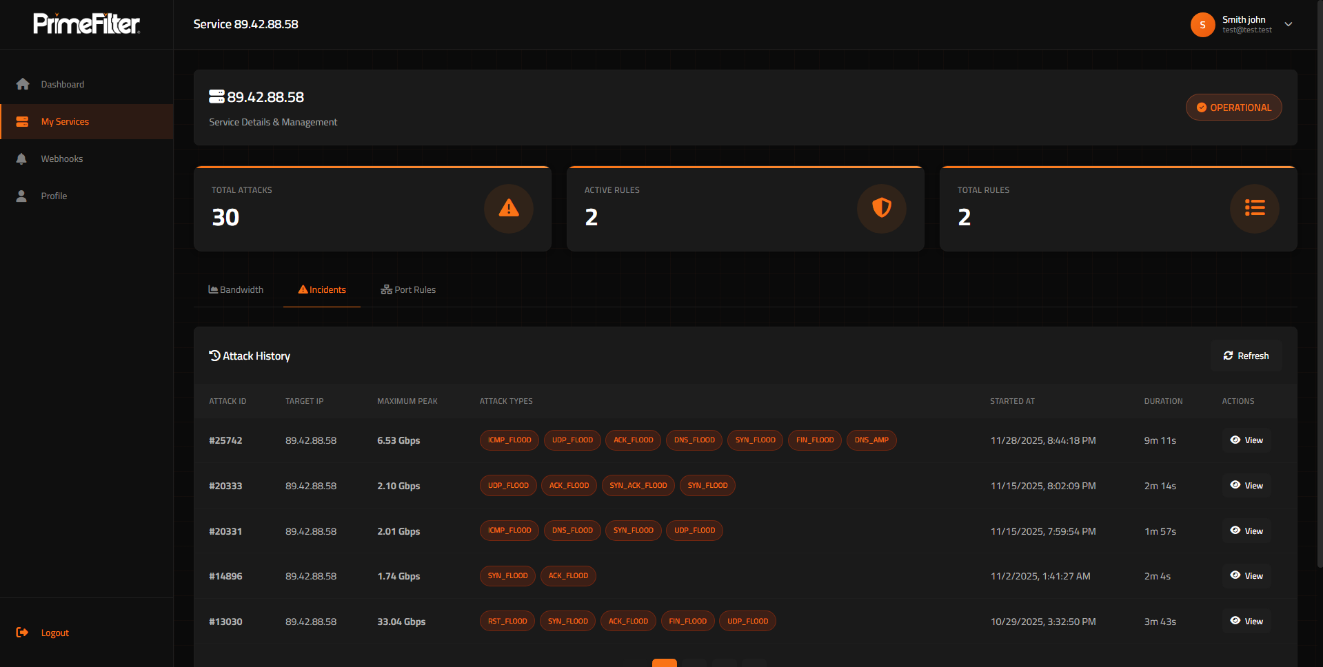Click the Attack History clock icon
The height and width of the screenshot is (667, 1323).
click(x=214, y=356)
